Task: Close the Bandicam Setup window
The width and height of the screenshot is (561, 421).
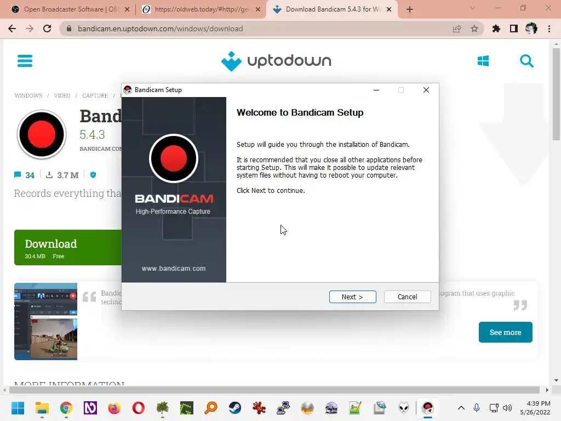Action: 426,90
